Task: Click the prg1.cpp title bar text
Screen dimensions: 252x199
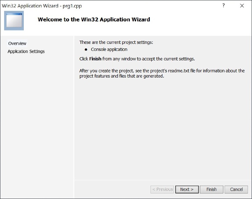Action: (72, 6)
